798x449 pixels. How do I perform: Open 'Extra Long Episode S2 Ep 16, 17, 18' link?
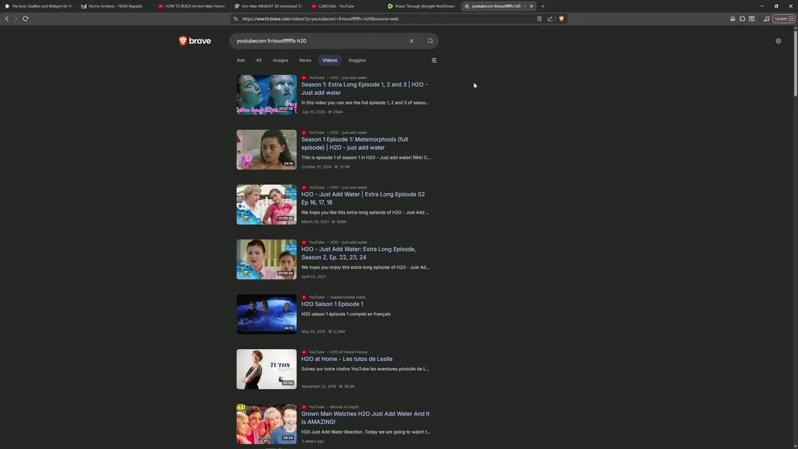coord(363,198)
